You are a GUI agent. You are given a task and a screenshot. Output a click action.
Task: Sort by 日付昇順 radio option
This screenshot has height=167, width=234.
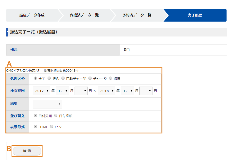coord(36,116)
